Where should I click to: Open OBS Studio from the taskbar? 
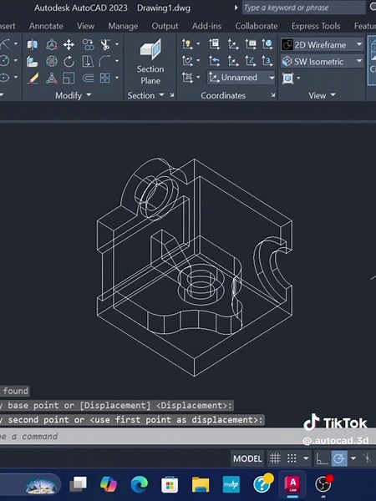(323, 484)
